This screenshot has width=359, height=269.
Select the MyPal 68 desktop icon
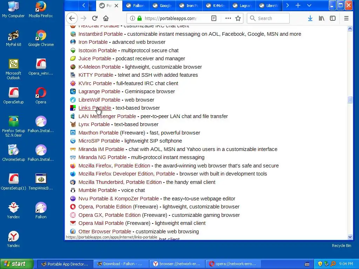tap(13, 38)
